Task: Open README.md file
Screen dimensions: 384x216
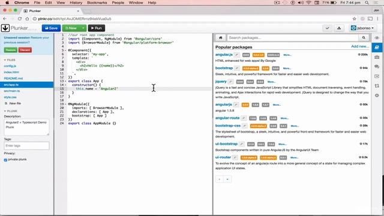Action: 13,79
